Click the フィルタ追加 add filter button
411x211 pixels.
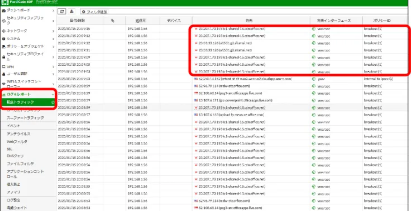pyautogui.click(x=94, y=12)
